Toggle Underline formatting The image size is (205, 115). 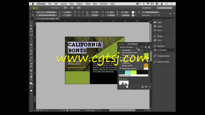83,12
